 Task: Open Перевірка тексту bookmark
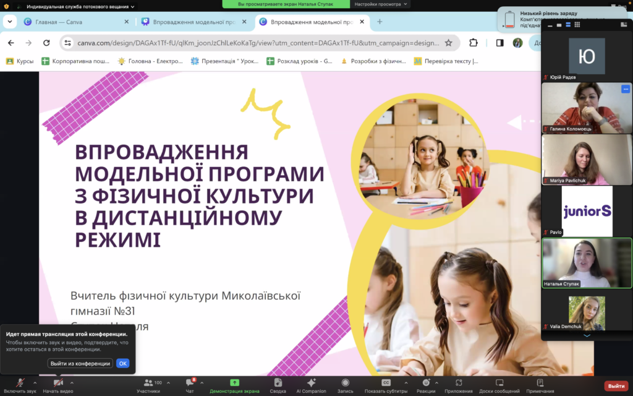coord(446,61)
